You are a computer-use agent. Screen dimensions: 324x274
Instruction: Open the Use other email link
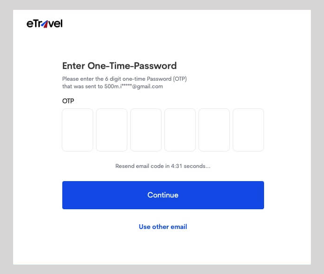[x=163, y=227]
